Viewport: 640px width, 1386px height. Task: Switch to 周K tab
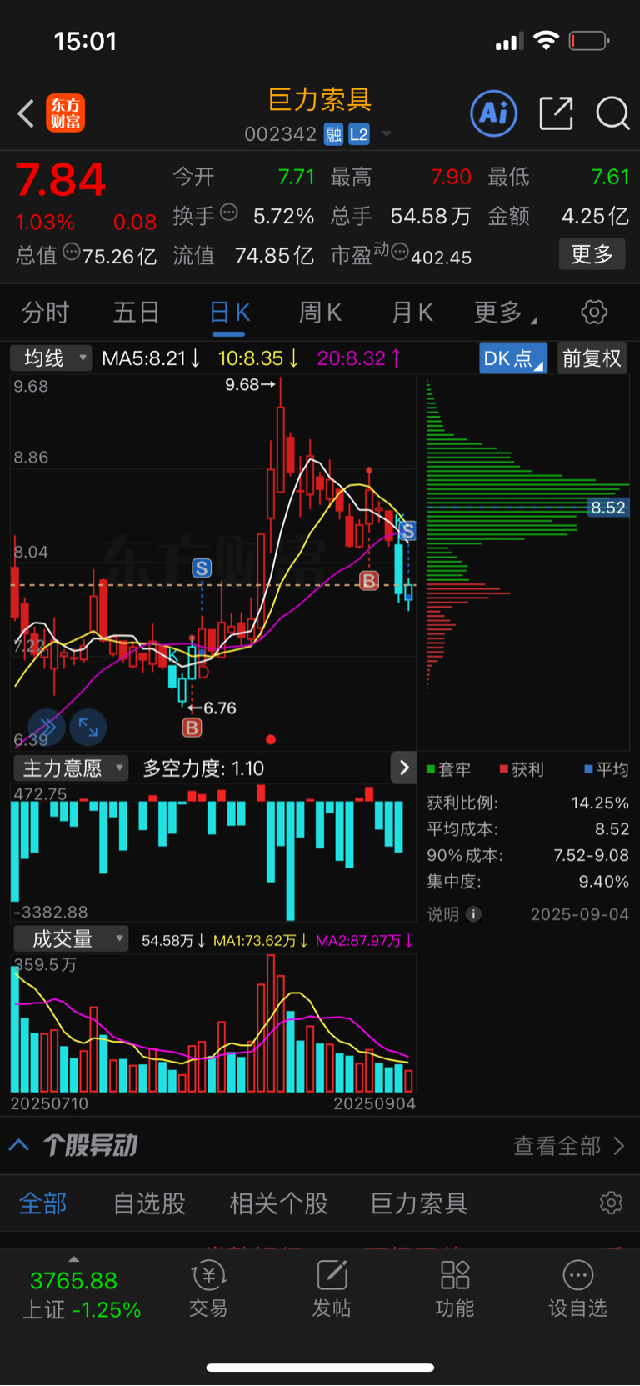(x=320, y=313)
